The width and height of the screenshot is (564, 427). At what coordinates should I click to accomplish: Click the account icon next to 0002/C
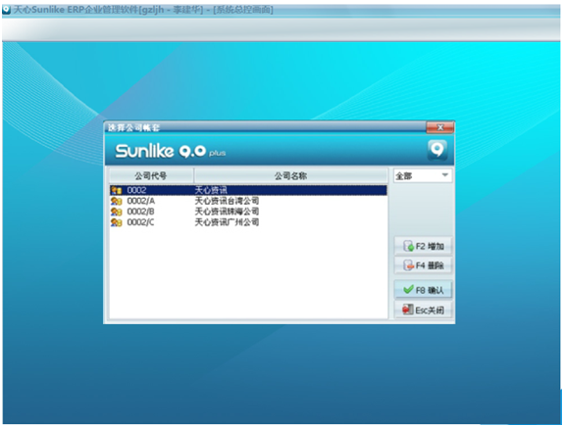click(116, 222)
